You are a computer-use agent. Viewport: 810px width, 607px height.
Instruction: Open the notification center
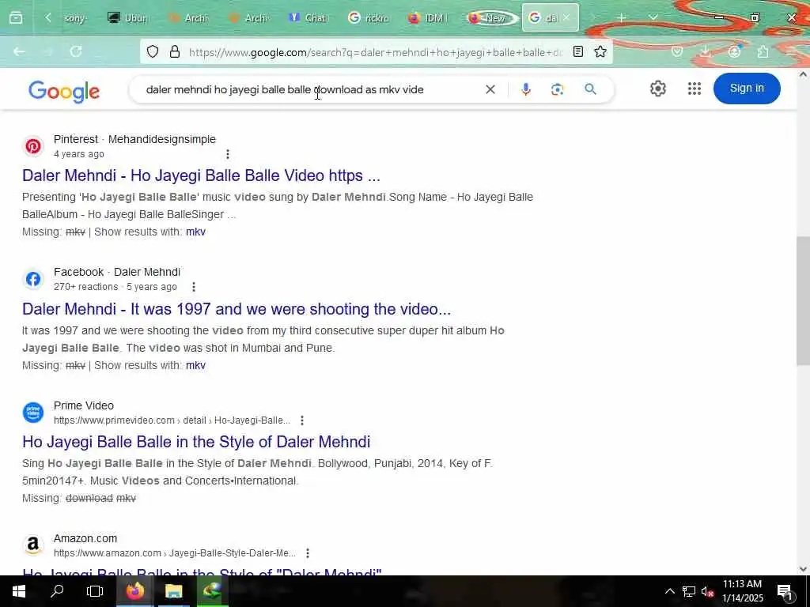pos(785,591)
